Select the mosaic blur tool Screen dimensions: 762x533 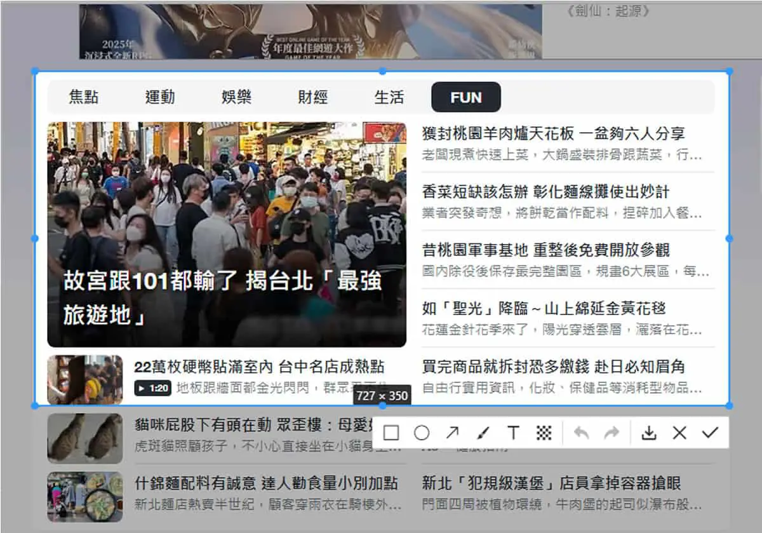coord(544,433)
